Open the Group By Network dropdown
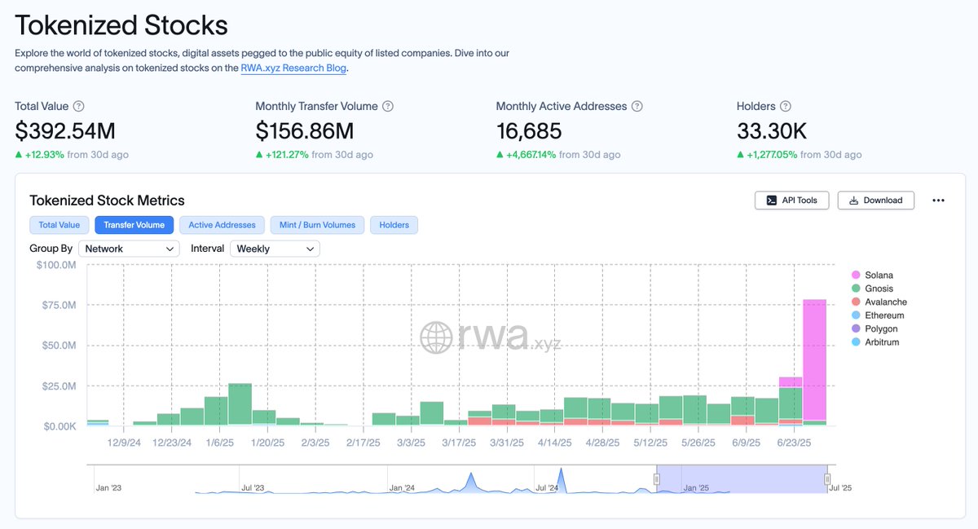Screen dimensions: 978x529 tap(129, 249)
